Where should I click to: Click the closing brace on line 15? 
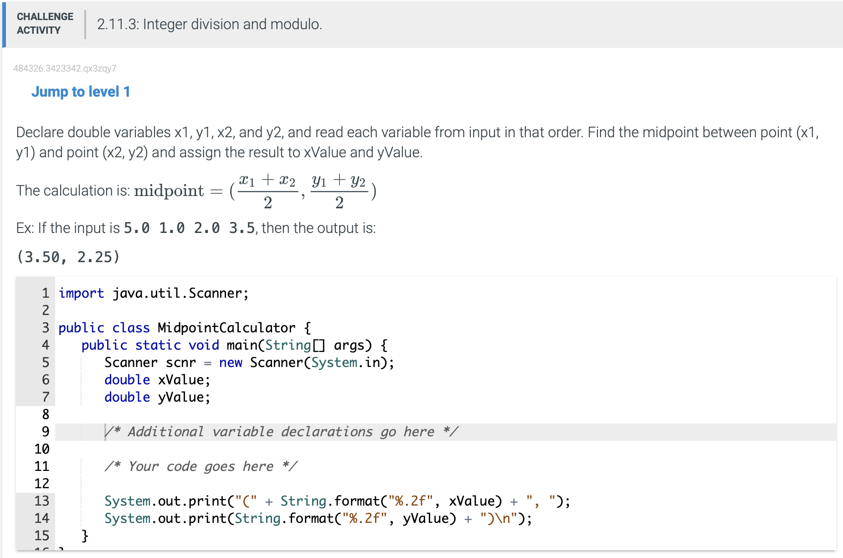click(x=84, y=535)
